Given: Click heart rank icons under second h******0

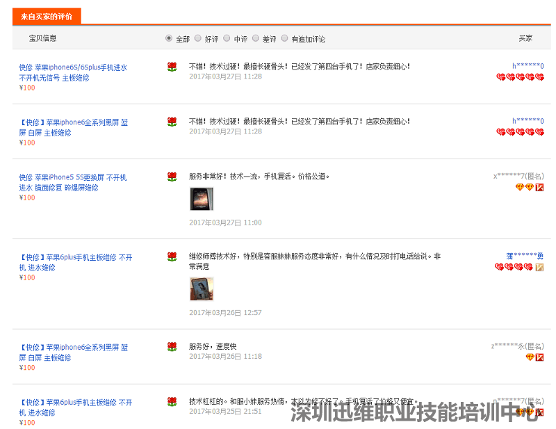Looking at the screenshot, I should pos(520,132).
